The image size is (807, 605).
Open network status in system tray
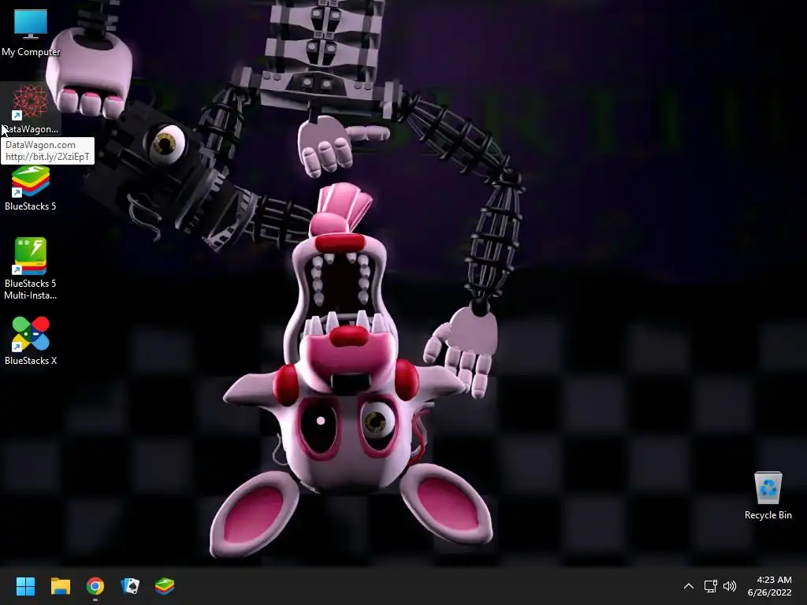coord(711,586)
